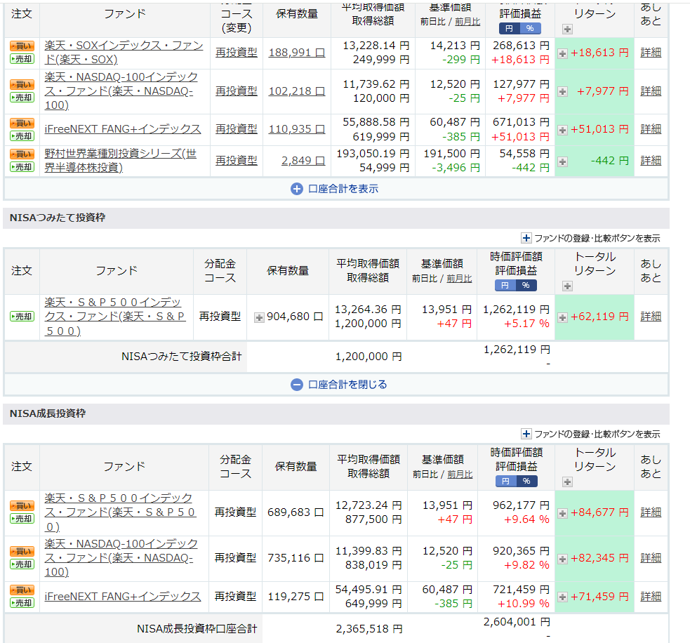The image size is (690, 643).
Task: Expand トータルリターン header in NISA成長投資枠 table
Action: [567, 482]
